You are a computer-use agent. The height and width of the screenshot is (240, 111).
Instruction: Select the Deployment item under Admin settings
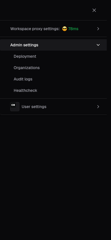pyautogui.click(x=25, y=57)
